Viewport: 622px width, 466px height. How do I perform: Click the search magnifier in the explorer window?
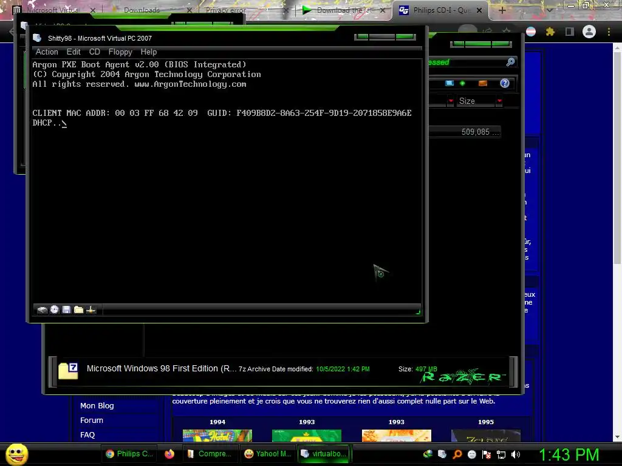pos(510,62)
